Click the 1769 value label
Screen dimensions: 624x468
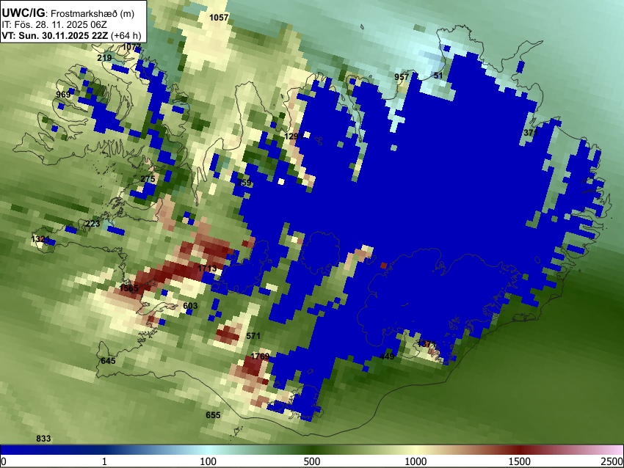click(x=260, y=357)
